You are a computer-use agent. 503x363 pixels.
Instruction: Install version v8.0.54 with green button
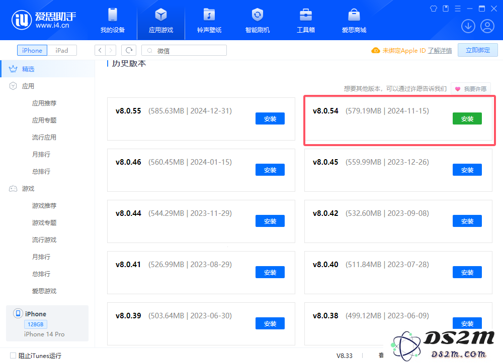[467, 119]
